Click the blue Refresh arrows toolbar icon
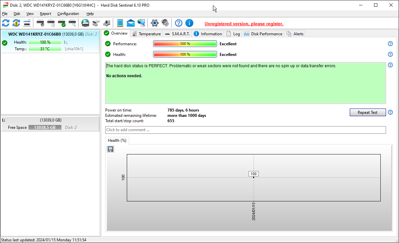This screenshot has height=243, width=399. [x=6, y=23]
